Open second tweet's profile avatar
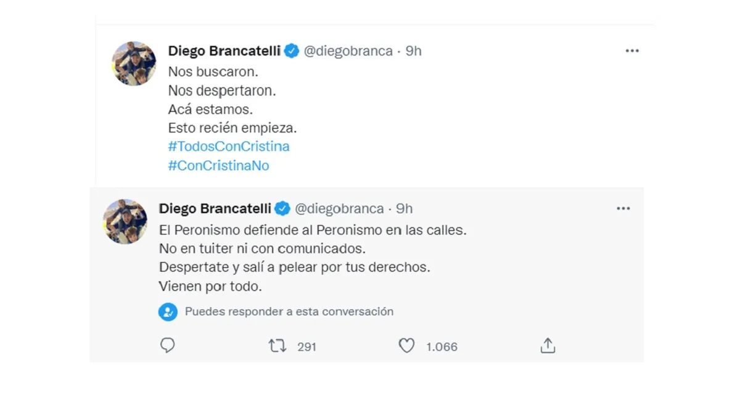Image resolution: width=740 pixels, height=416 pixels. pos(125,221)
